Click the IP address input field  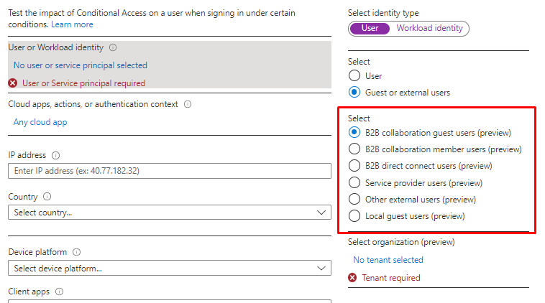[169, 171]
